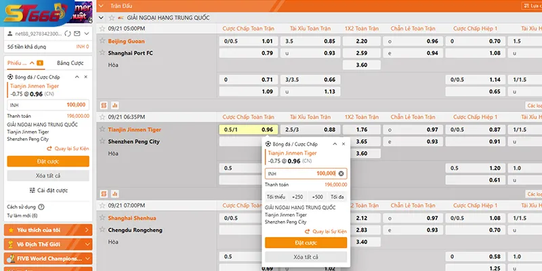Close the popup bet slip with X

pos(343,144)
